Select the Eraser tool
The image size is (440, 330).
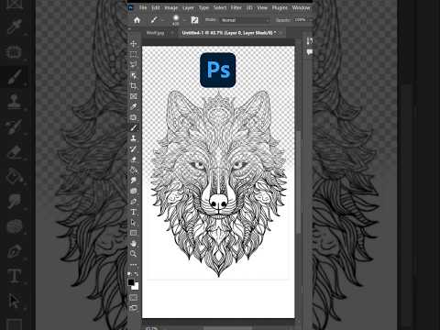pyautogui.click(x=133, y=159)
